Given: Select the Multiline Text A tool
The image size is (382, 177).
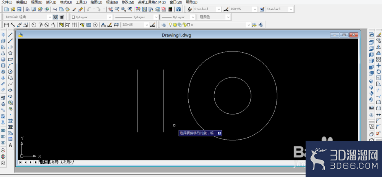Looking at the screenshot, I should [10, 145].
